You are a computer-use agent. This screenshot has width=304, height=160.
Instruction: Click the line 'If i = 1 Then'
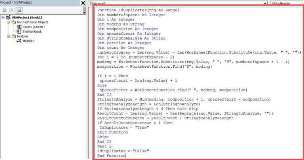[113, 76]
